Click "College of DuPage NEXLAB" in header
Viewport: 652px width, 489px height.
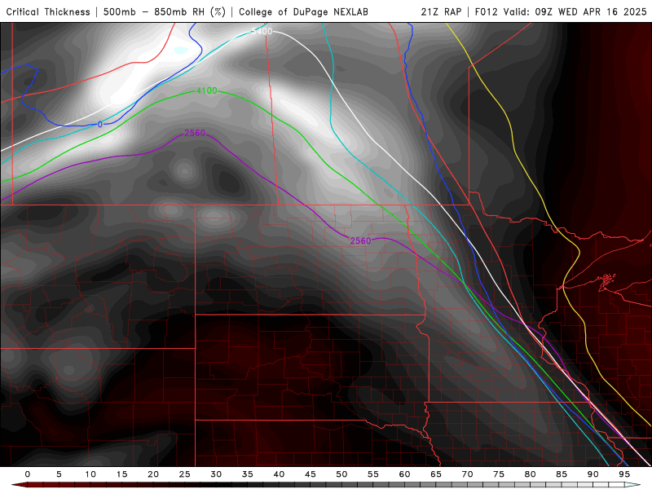tap(303, 11)
